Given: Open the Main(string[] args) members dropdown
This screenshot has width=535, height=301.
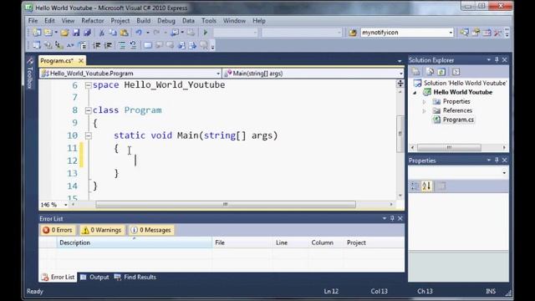Looking at the screenshot, I should click(401, 74).
